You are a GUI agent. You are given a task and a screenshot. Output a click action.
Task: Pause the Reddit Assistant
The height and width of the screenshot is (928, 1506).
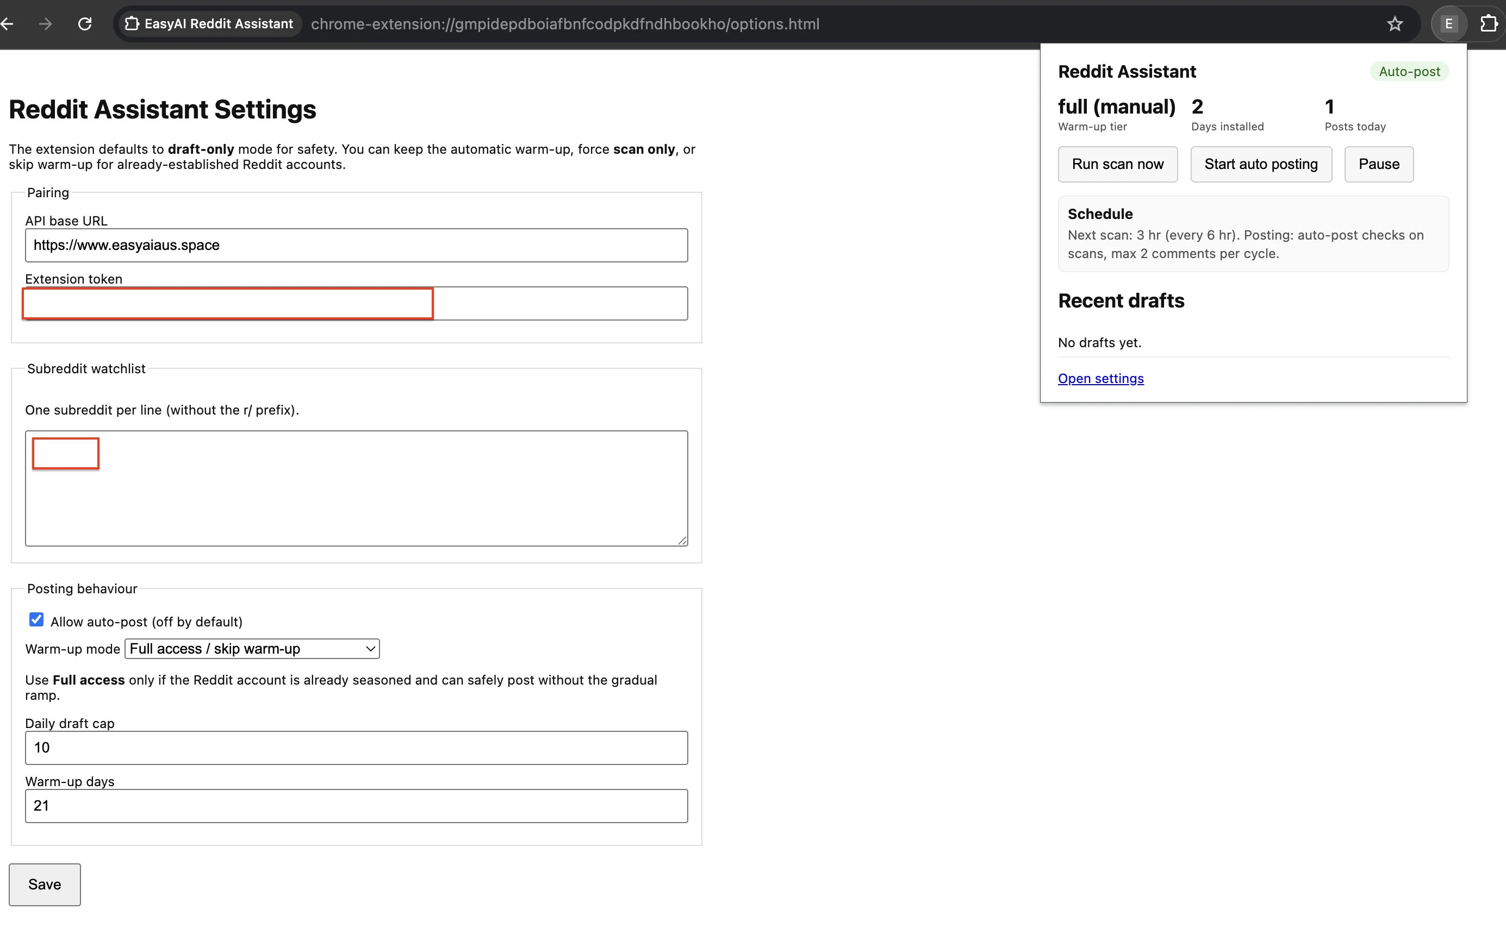pyautogui.click(x=1379, y=165)
